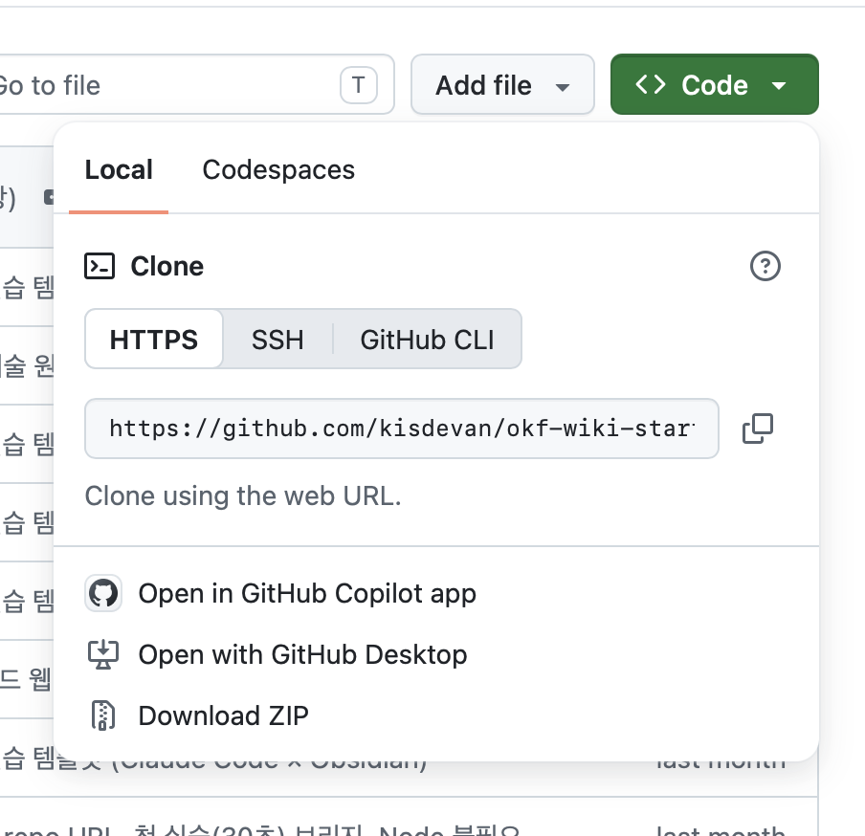The width and height of the screenshot is (865, 836).
Task: Open the green Code dropdown button
Action: pyautogui.click(x=715, y=84)
